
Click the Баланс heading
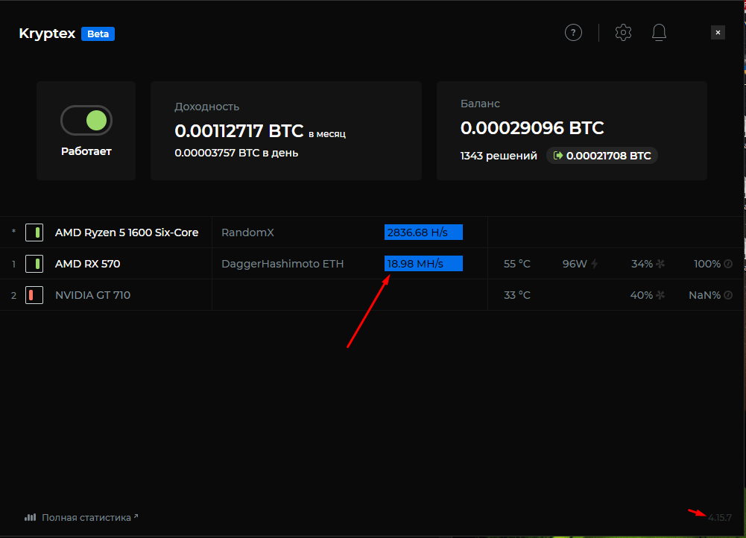coord(480,104)
